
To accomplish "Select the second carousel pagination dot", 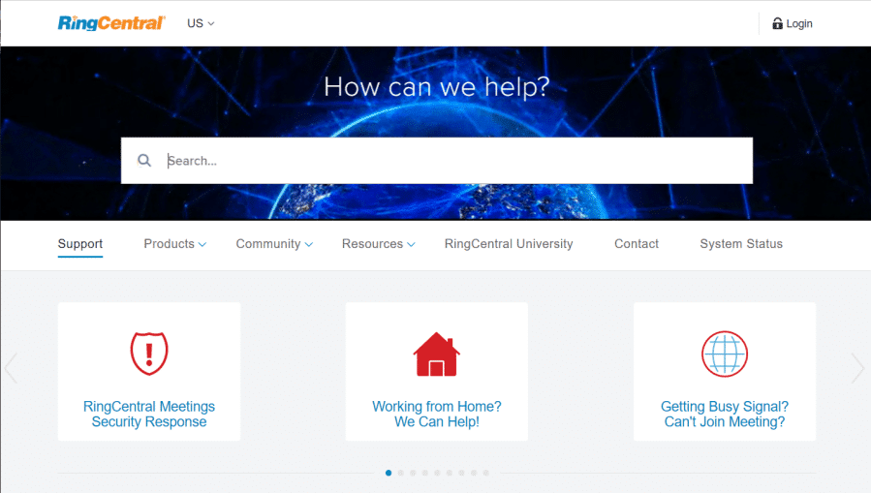I will (401, 473).
